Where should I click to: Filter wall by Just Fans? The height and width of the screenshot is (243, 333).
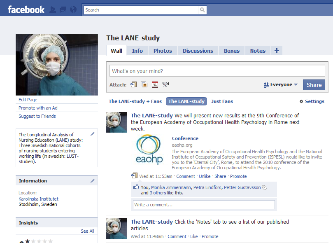222,101
